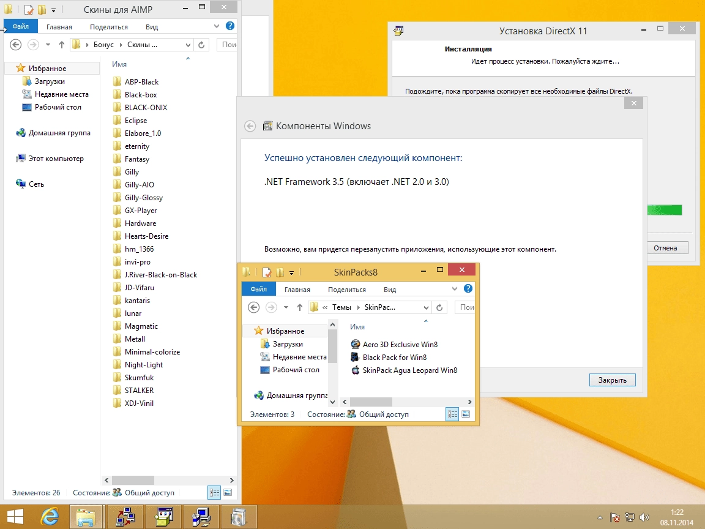Open help in SkinPacks8 window
The height and width of the screenshot is (529, 705).
pyautogui.click(x=468, y=289)
